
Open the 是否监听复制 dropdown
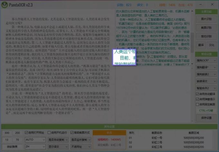pyautogui.click(x=81, y=139)
